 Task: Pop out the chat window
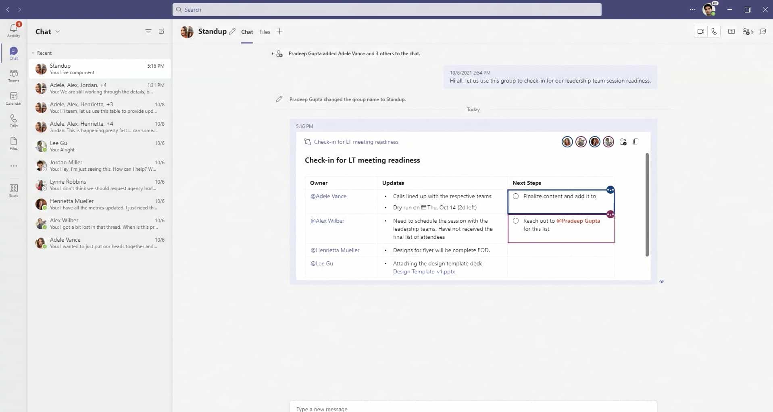(x=763, y=31)
